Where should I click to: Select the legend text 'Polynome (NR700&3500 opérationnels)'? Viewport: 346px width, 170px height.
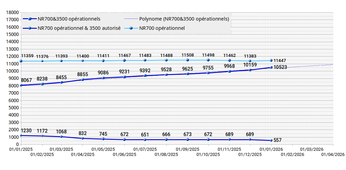(x=184, y=19)
